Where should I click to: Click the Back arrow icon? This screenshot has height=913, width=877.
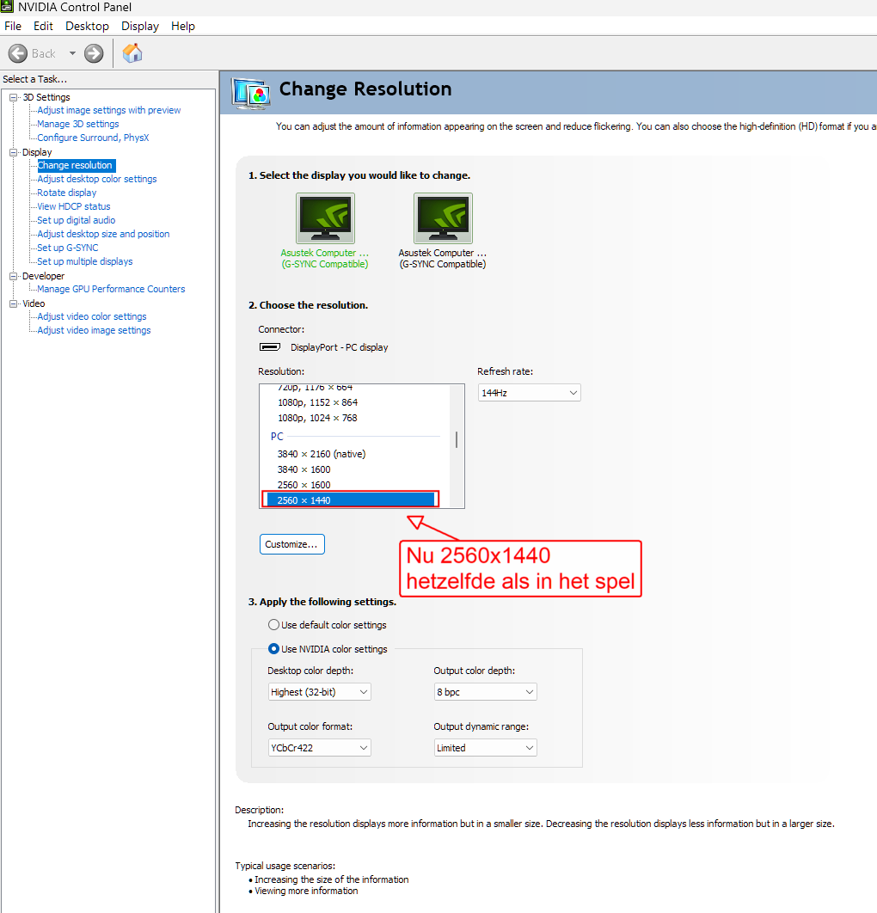coord(18,53)
